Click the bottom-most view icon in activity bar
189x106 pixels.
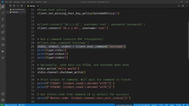tap(3, 58)
